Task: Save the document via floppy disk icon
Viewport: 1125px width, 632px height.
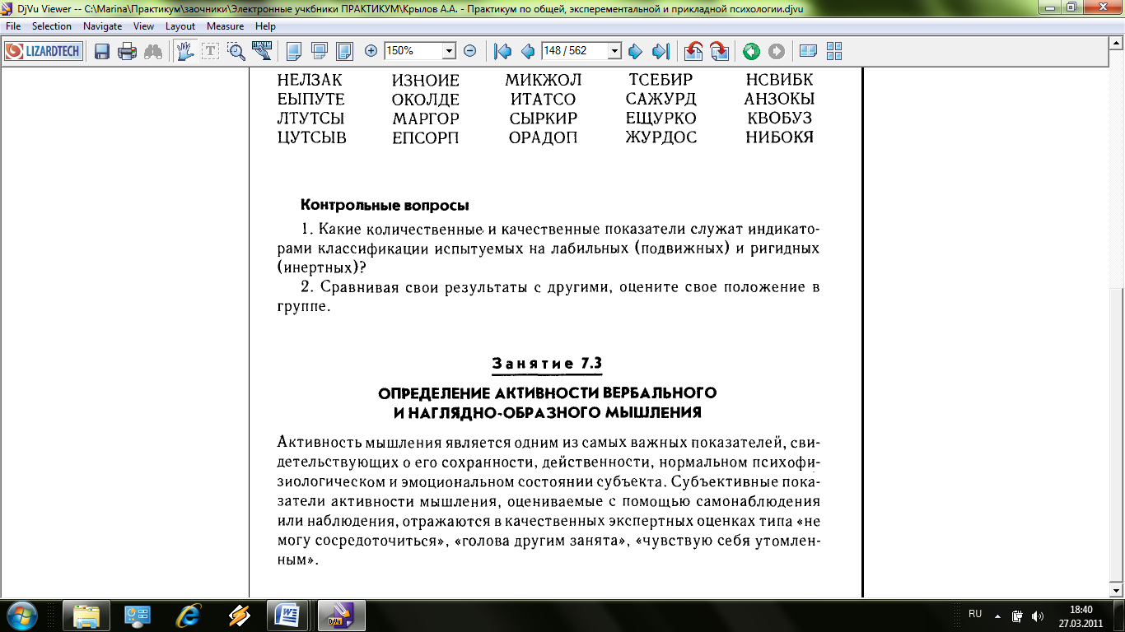Action: (x=102, y=51)
